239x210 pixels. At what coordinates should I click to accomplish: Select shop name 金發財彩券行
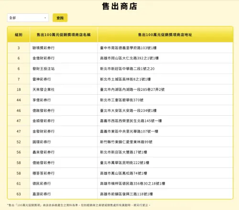tap(43, 132)
